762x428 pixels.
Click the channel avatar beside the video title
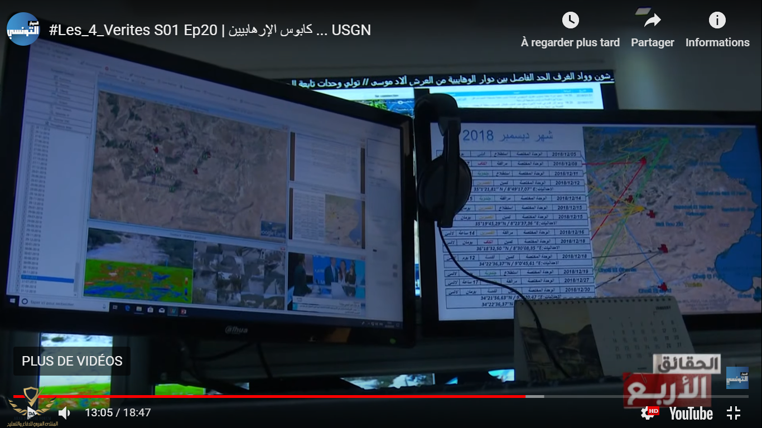point(23,29)
